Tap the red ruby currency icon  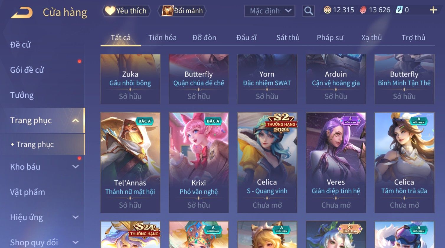click(x=363, y=10)
